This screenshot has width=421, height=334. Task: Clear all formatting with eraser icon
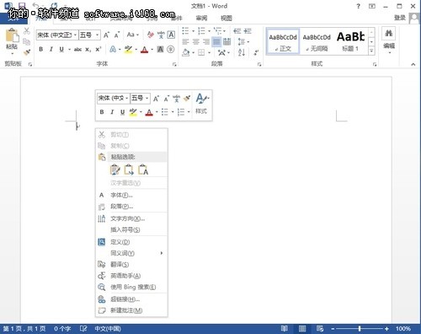pos(151,35)
